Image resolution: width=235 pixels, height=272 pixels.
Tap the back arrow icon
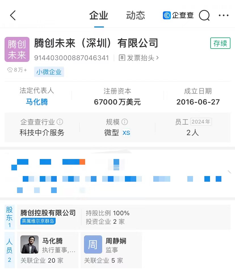13,15
